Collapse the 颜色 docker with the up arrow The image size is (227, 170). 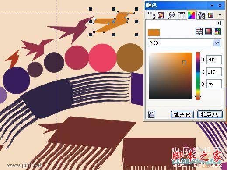tap(212, 5)
